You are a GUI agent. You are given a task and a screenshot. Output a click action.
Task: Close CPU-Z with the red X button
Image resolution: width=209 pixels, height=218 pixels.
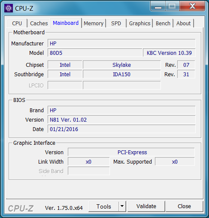pyautogui.click(x=192, y=6)
